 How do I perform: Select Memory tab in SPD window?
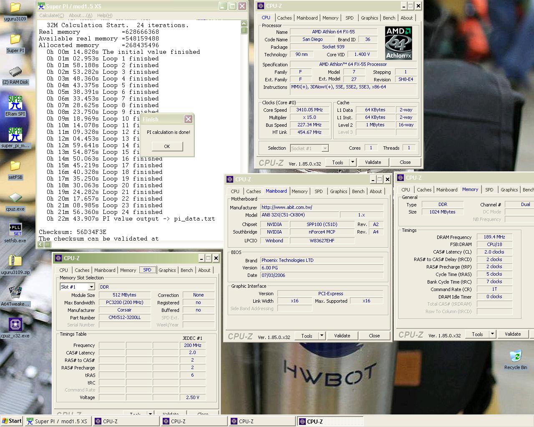tap(128, 270)
